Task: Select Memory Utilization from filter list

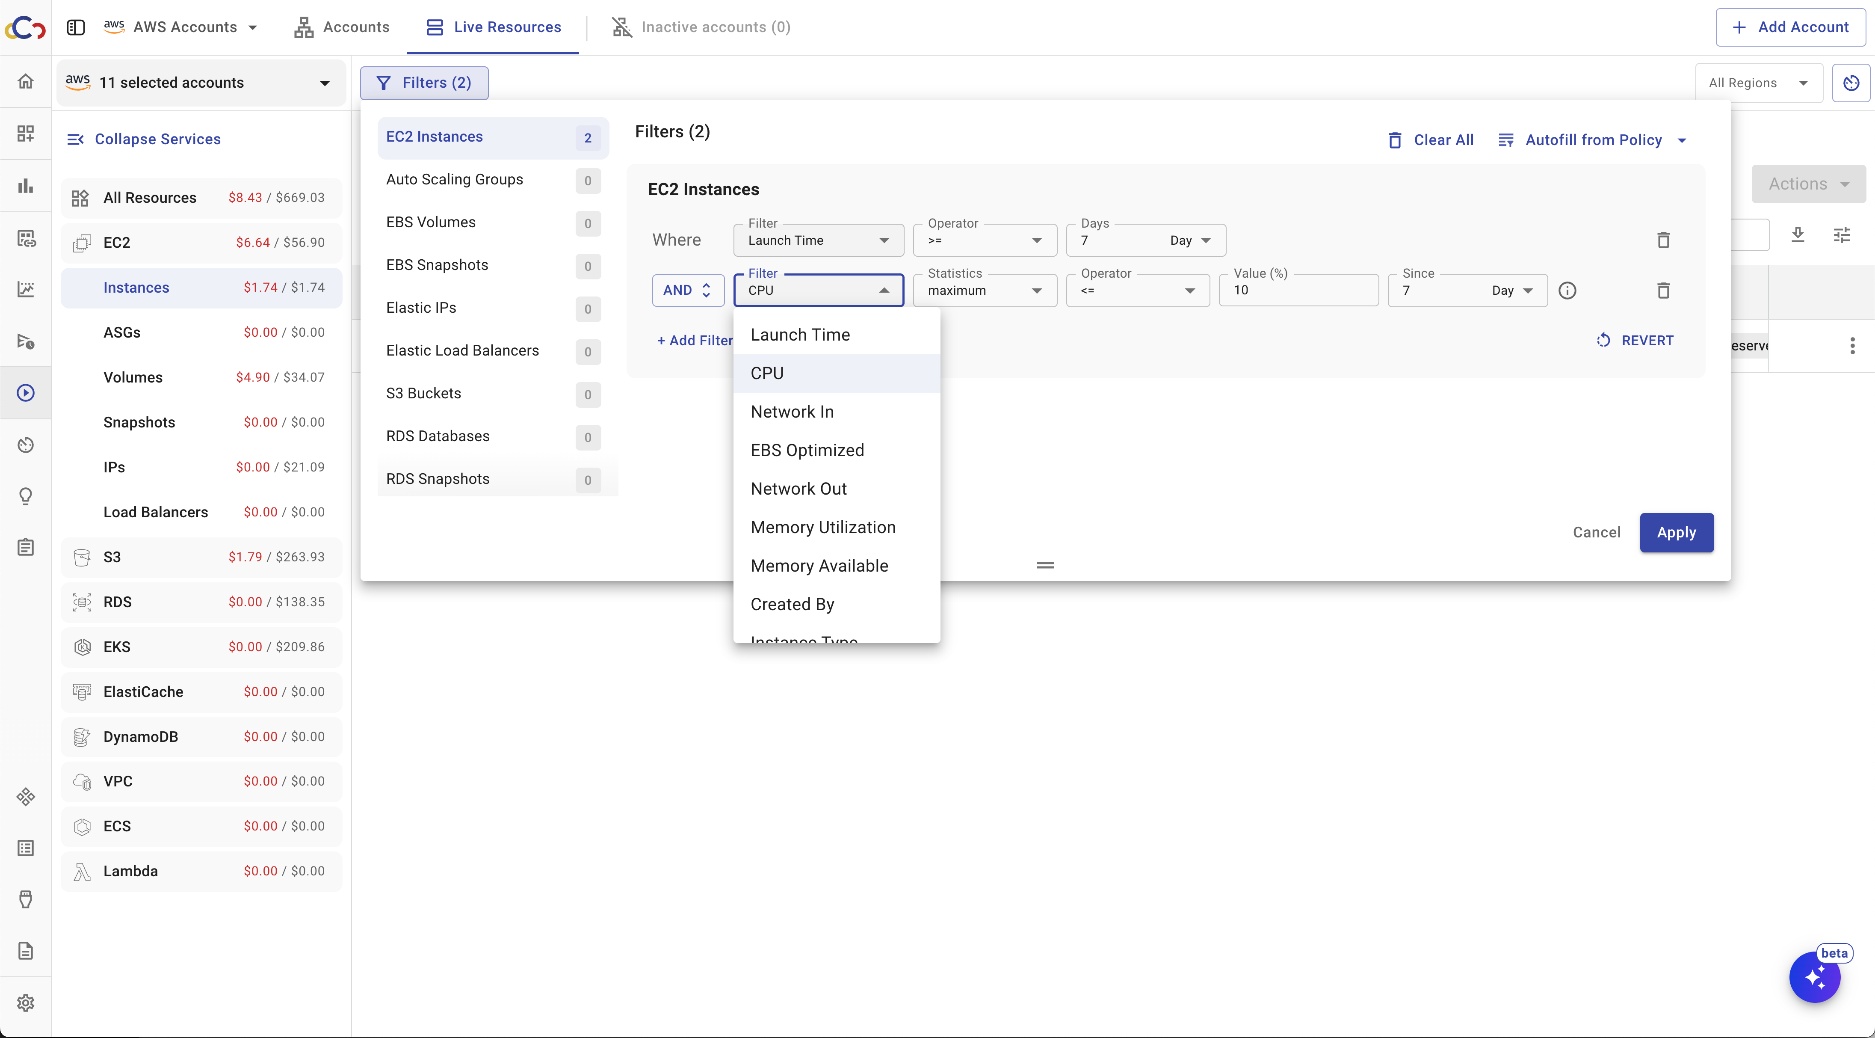Action: (x=822, y=528)
